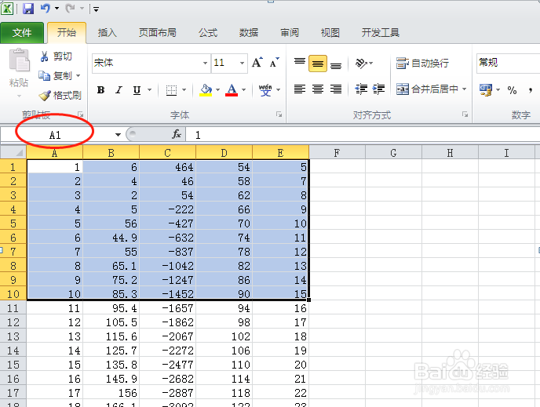Toggle Bold formatting
This screenshot has width=540, height=407.
(100, 90)
